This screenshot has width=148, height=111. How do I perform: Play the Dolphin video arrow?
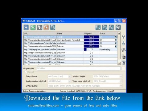pyautogui.click(x=116, y=46)
